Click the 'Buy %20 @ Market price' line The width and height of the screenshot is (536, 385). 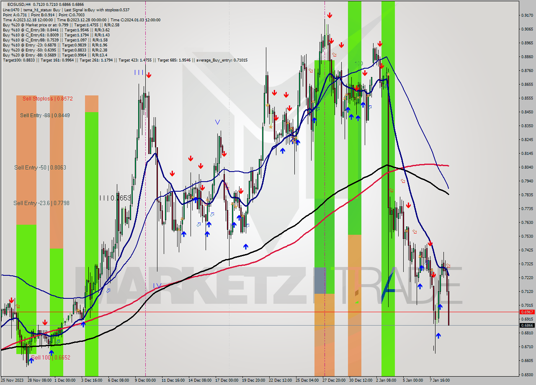61,25
